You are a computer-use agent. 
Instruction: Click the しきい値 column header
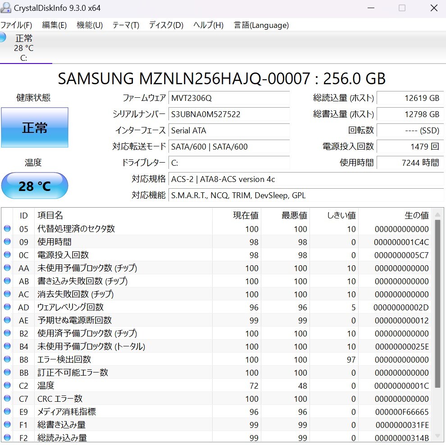click(334, 215)
